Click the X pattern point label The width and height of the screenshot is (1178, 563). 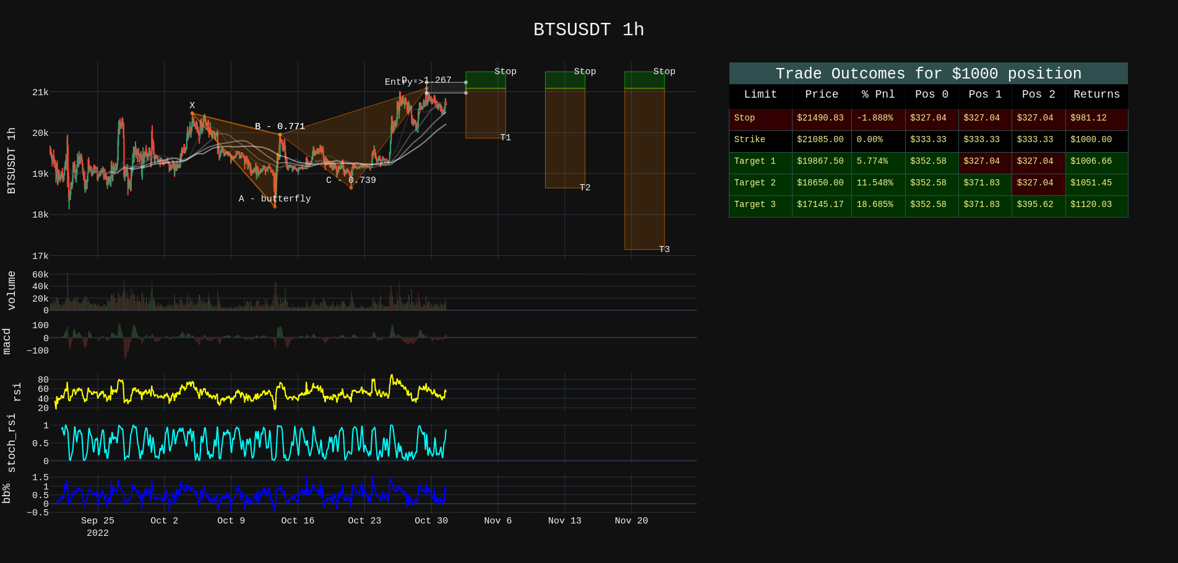(x=192, y=106)
